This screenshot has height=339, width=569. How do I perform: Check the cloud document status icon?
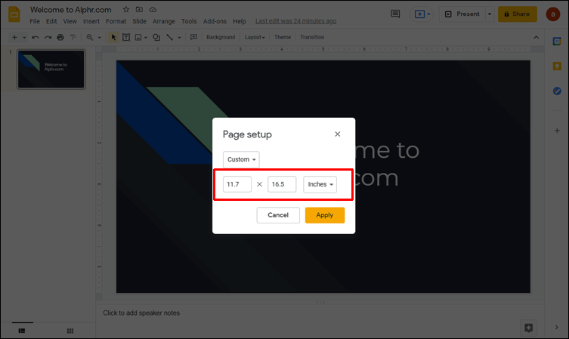(153, 9)
